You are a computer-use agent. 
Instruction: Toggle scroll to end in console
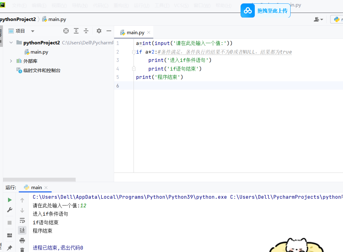22,230
